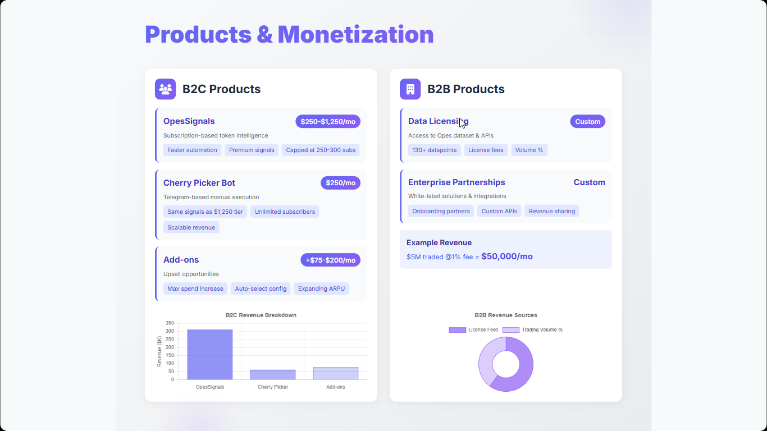The height and width of the screenshot is (431, 767).
Task: Select the Custom APIs tag
Action: point(499,211)
